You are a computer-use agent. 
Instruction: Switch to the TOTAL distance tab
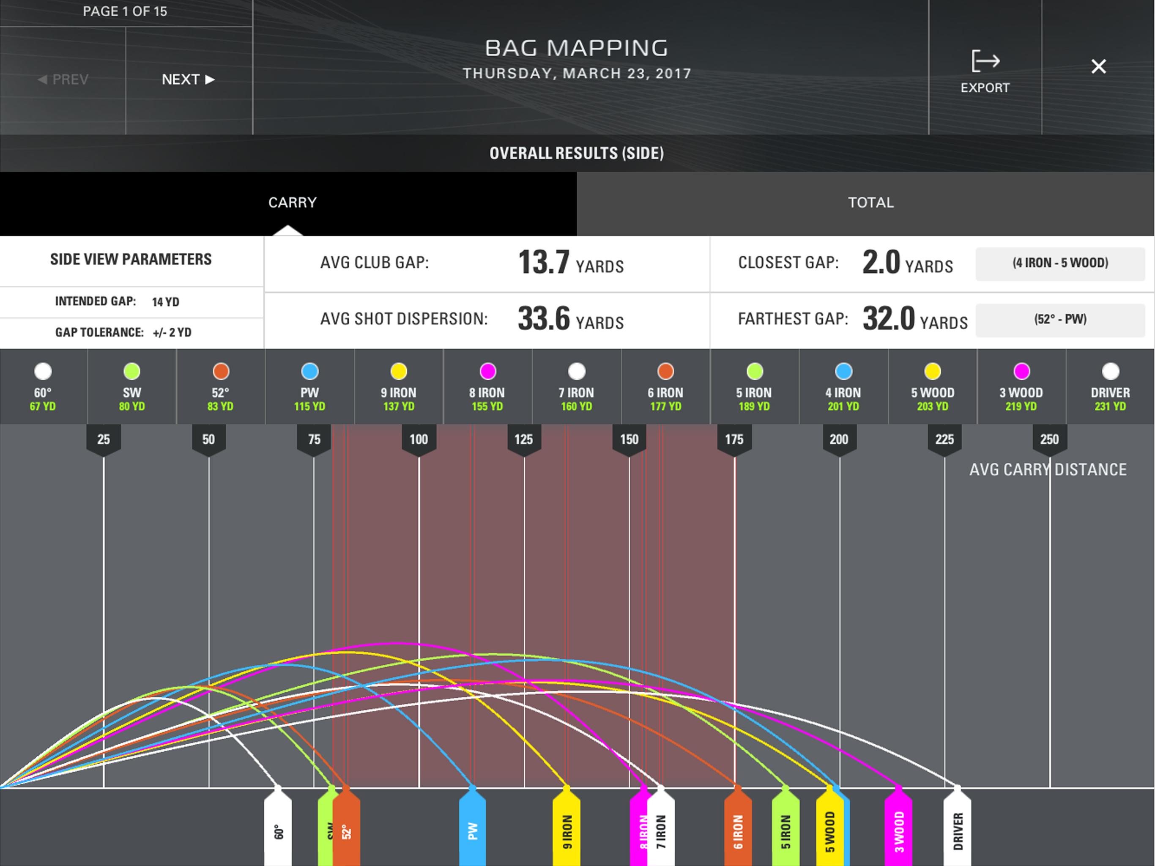tap(870, 203)
